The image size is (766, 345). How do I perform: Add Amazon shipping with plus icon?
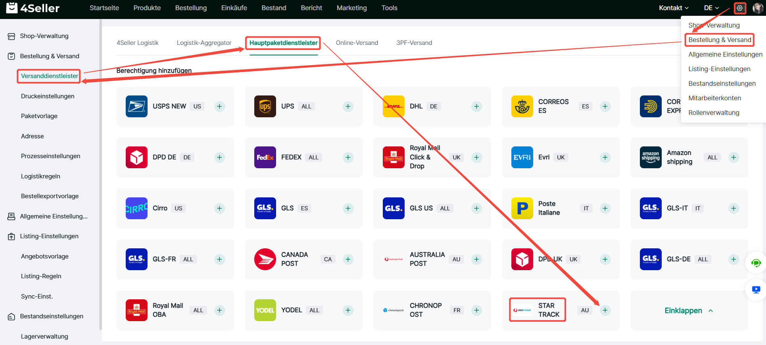pos(734,157)
